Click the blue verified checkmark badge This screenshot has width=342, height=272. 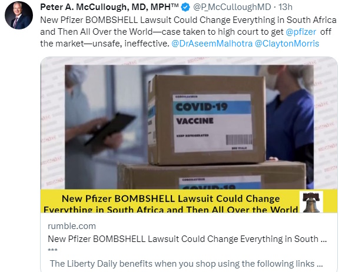tap(185, 7)
